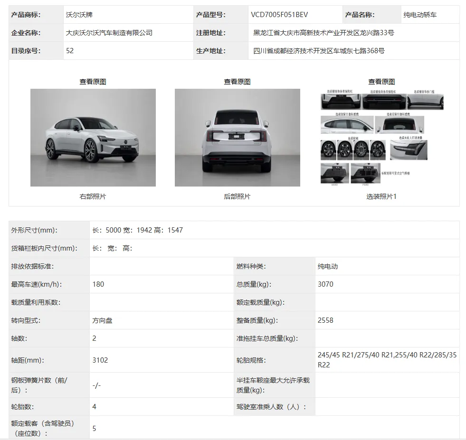Click the 产品型号 label
Image resolution: width=466 pixels, height=440 pixels.
tap(211, 15)
